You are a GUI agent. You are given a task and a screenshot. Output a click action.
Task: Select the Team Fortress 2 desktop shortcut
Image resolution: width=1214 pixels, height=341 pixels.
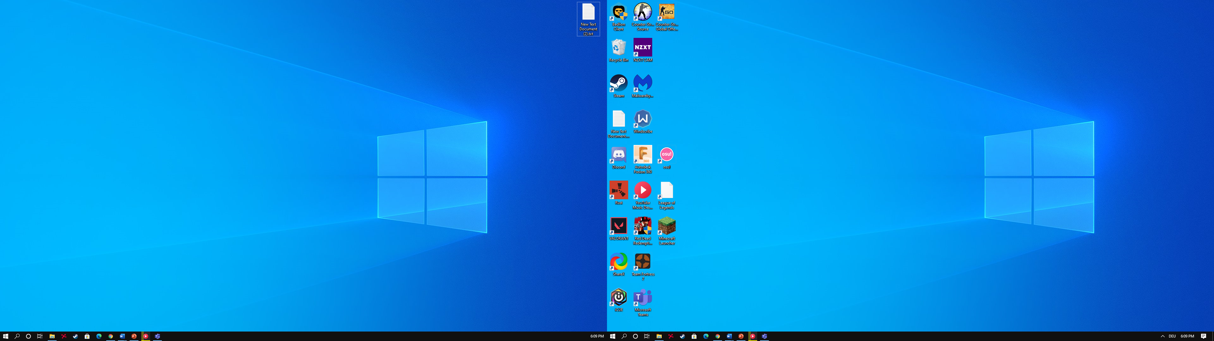click(642, 266)
